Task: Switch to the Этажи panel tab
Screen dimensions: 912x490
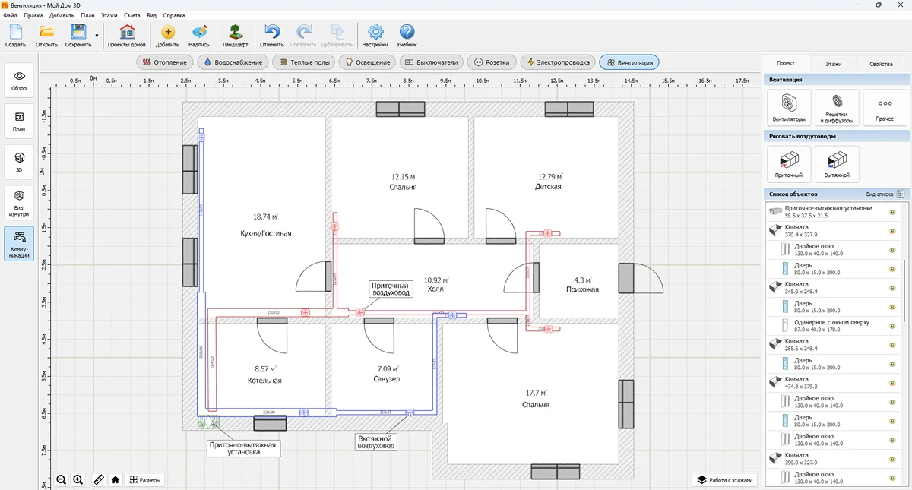Action: coord(834,64)
